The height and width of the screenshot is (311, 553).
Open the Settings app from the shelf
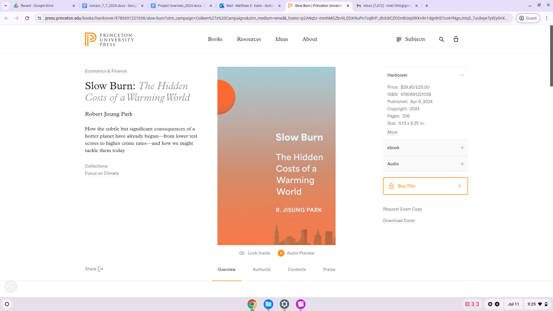point(284,304)
